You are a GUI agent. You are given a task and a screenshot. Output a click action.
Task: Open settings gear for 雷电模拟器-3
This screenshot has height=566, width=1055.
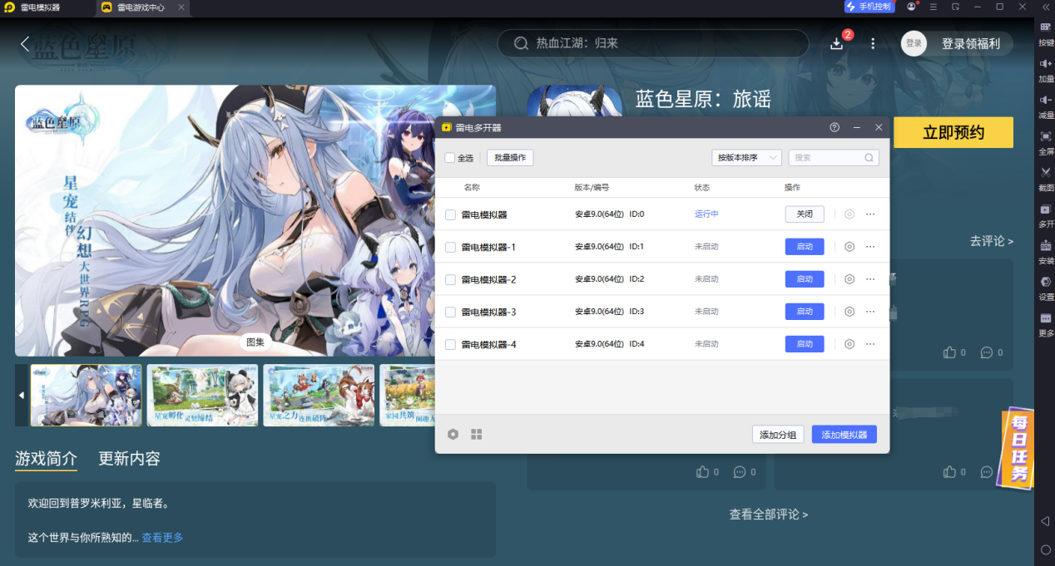849,312
